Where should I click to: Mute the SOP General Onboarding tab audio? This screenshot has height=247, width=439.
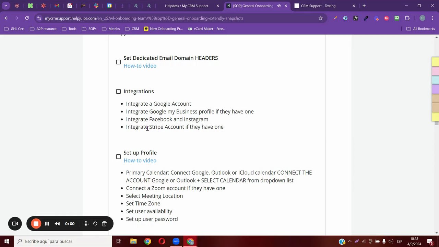[279, 6]
